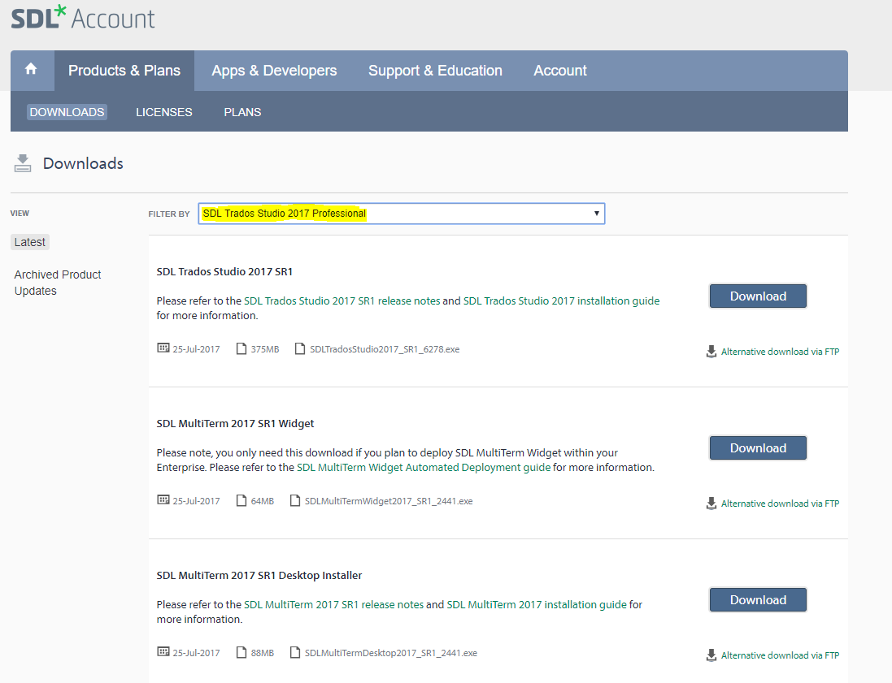Open the Account tab
Image resolution: width=892 pixels, height=683 pixels.
tap(559, 71)
